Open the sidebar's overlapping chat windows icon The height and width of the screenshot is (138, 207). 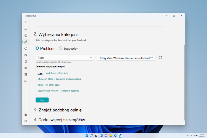[x=26, y=81]
